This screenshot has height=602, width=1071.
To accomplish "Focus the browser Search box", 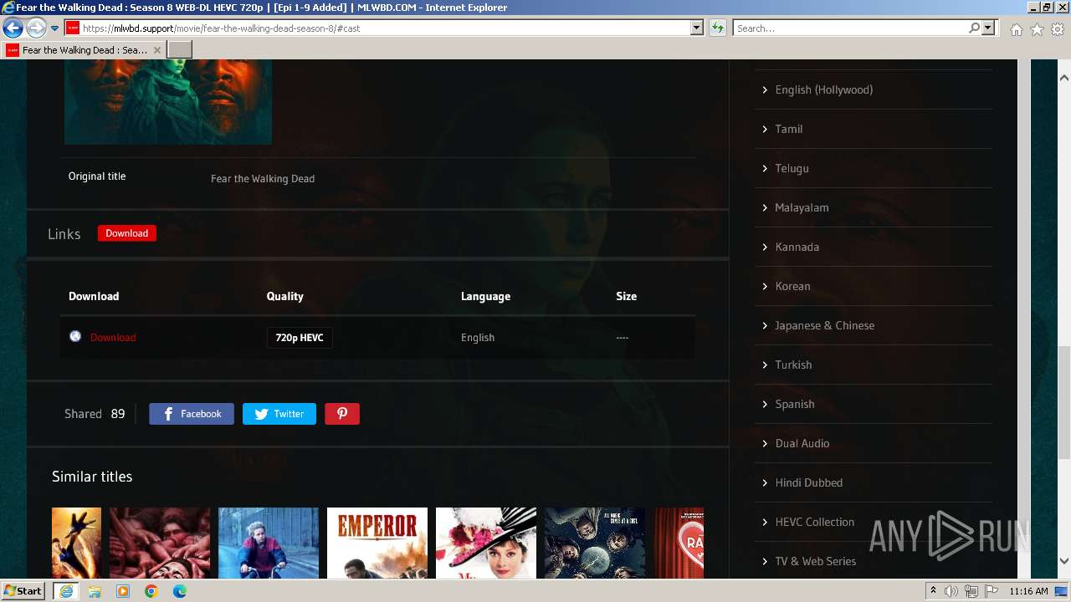I will (x=851, y=28).
